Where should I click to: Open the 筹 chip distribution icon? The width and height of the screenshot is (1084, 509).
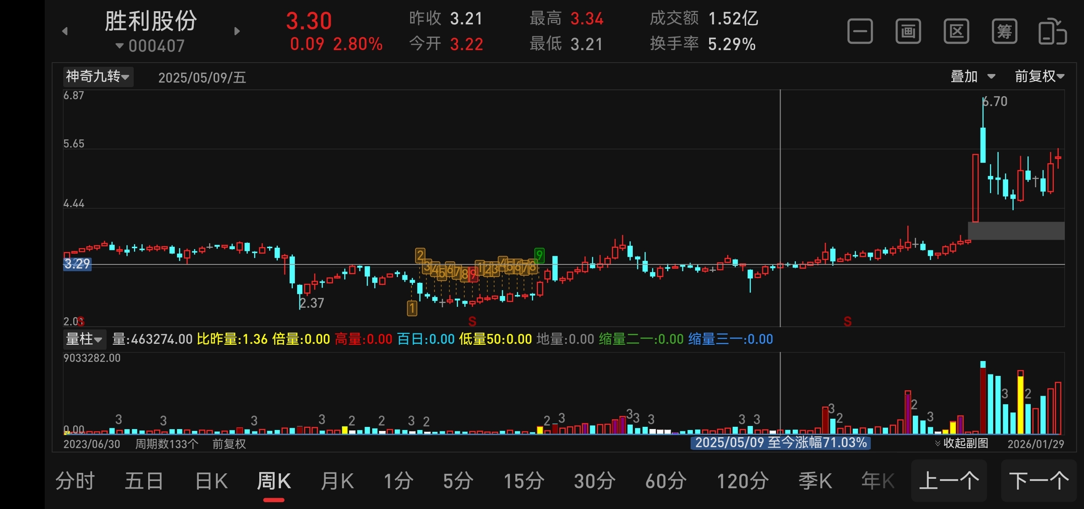pyautogui.click(x=1004, y=32)
